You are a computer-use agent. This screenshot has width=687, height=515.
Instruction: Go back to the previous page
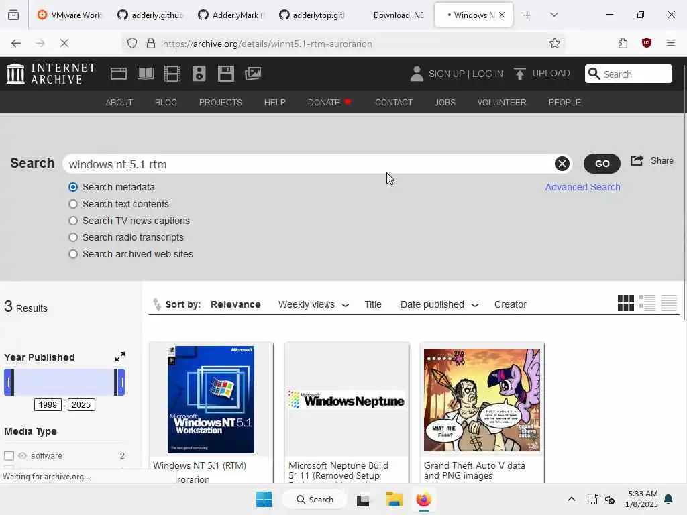click(16, 43)
